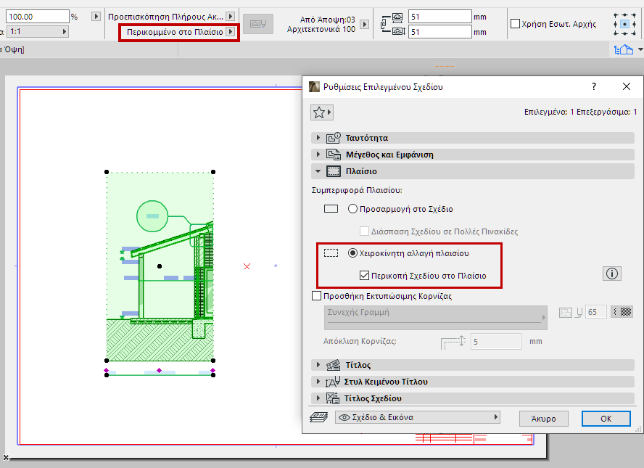Click the upper 51 mm width field
Image resolution: width=644 pixels, height=468 pixels.
440,17
